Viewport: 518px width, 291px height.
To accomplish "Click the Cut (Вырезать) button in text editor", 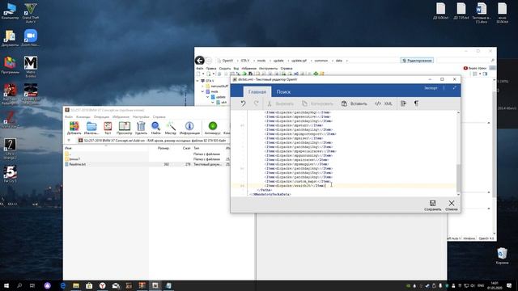I will [x=280, y=103].
